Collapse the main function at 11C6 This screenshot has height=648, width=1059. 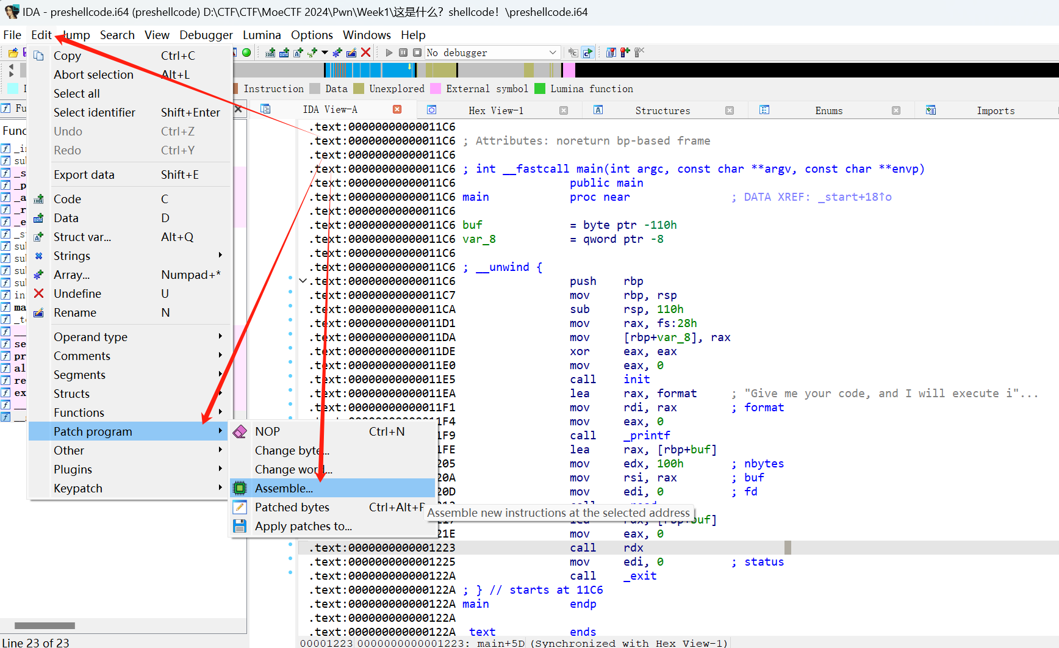pos(303,281)
